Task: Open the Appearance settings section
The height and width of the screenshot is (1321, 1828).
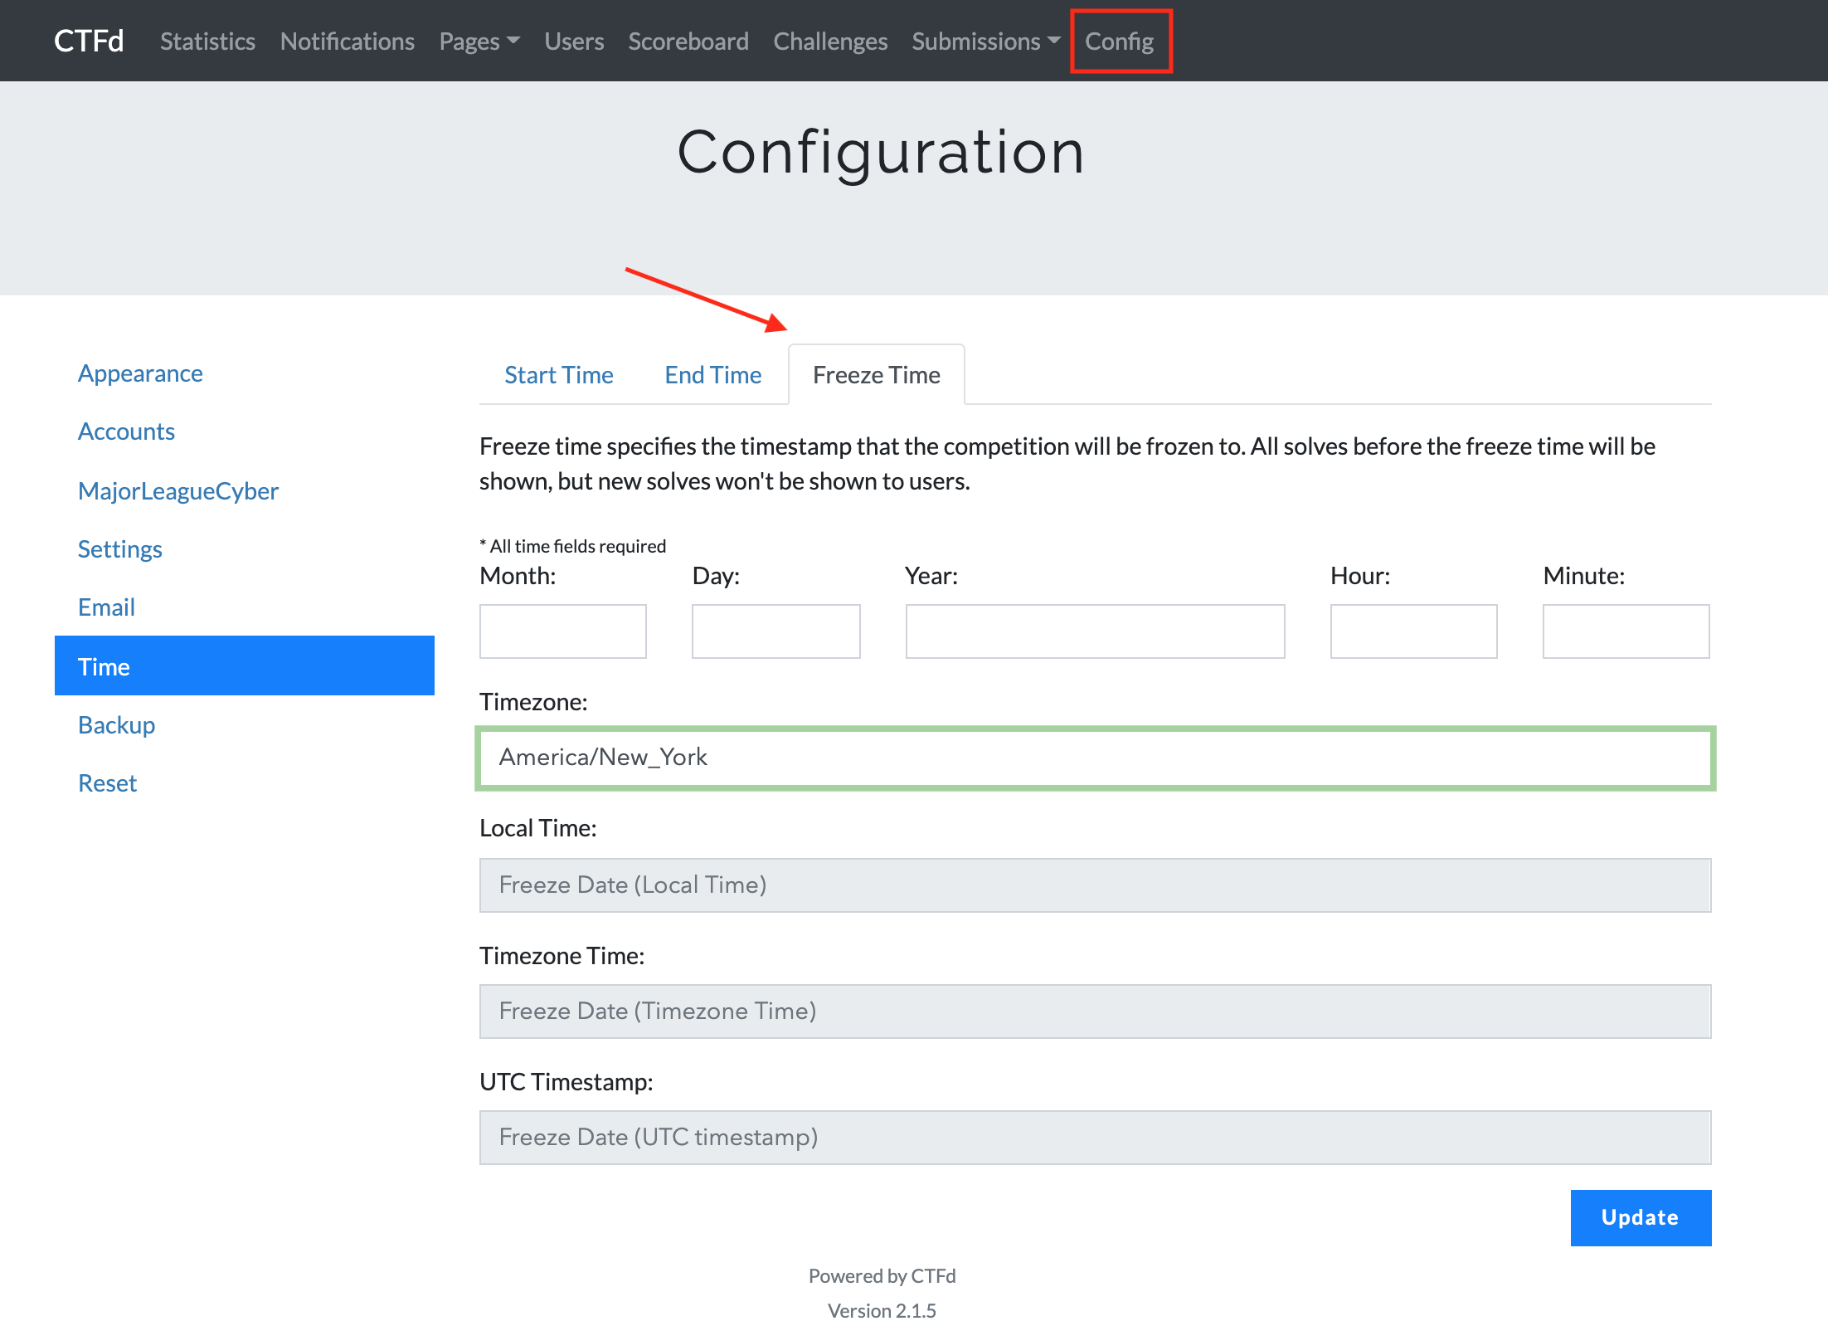Action: pos(140,373)
